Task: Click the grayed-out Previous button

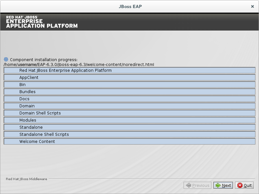Action: click(x=197, y=185)
